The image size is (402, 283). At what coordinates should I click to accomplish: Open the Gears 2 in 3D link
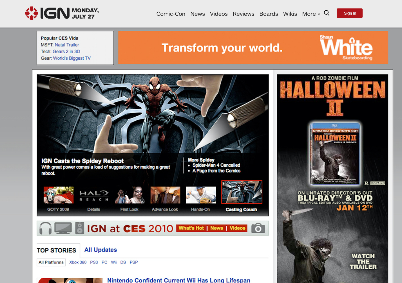coord(66,51)
